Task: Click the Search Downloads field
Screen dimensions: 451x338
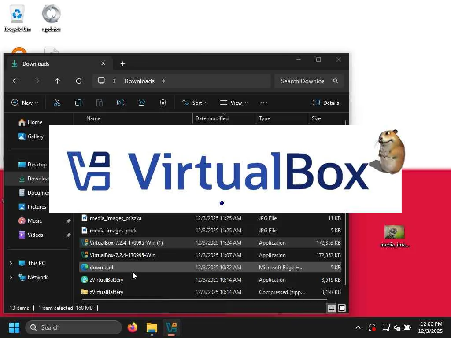Action: (310, 81)
